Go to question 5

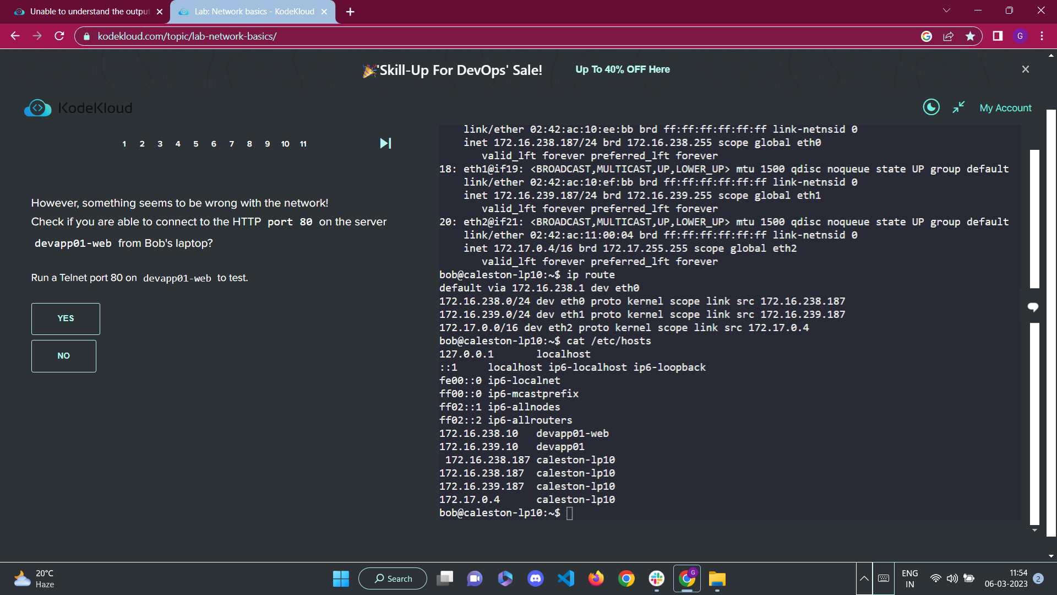point(195,144)
